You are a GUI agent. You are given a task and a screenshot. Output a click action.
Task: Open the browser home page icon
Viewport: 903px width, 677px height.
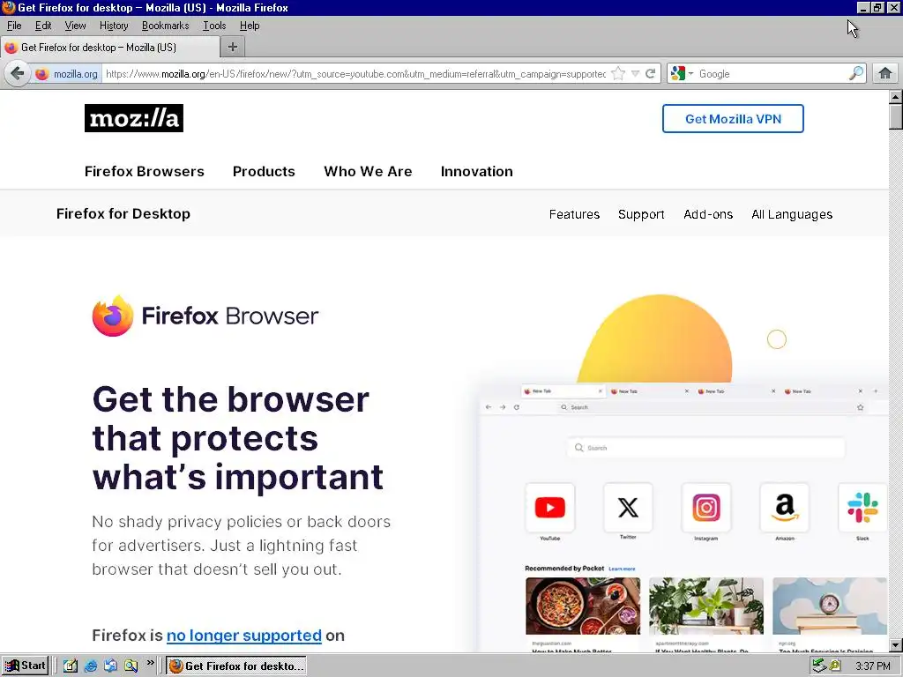[885, 74]
